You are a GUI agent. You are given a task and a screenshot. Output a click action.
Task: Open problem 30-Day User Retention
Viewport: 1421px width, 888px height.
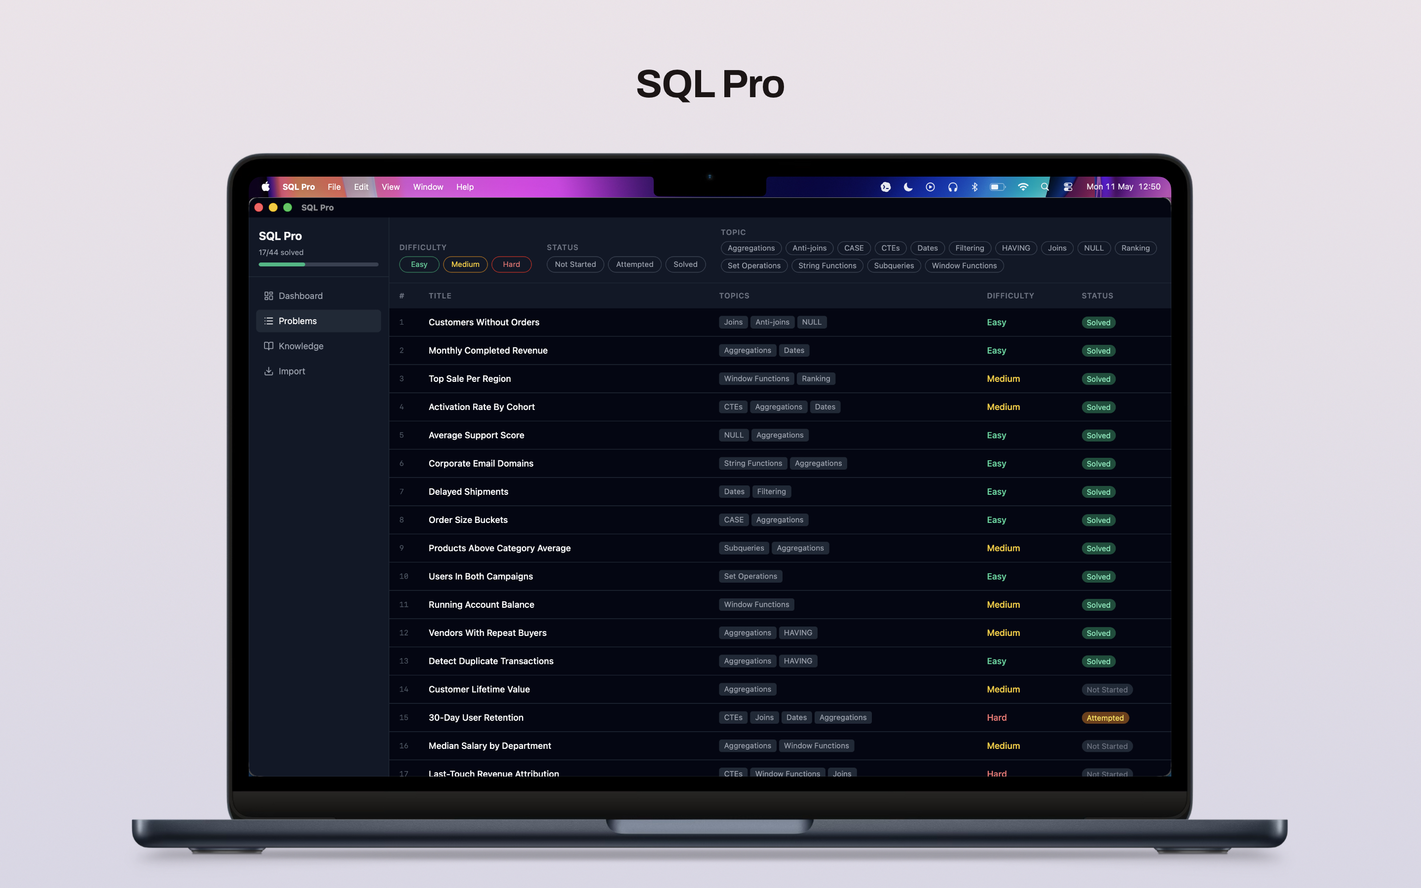click(780, 718)
